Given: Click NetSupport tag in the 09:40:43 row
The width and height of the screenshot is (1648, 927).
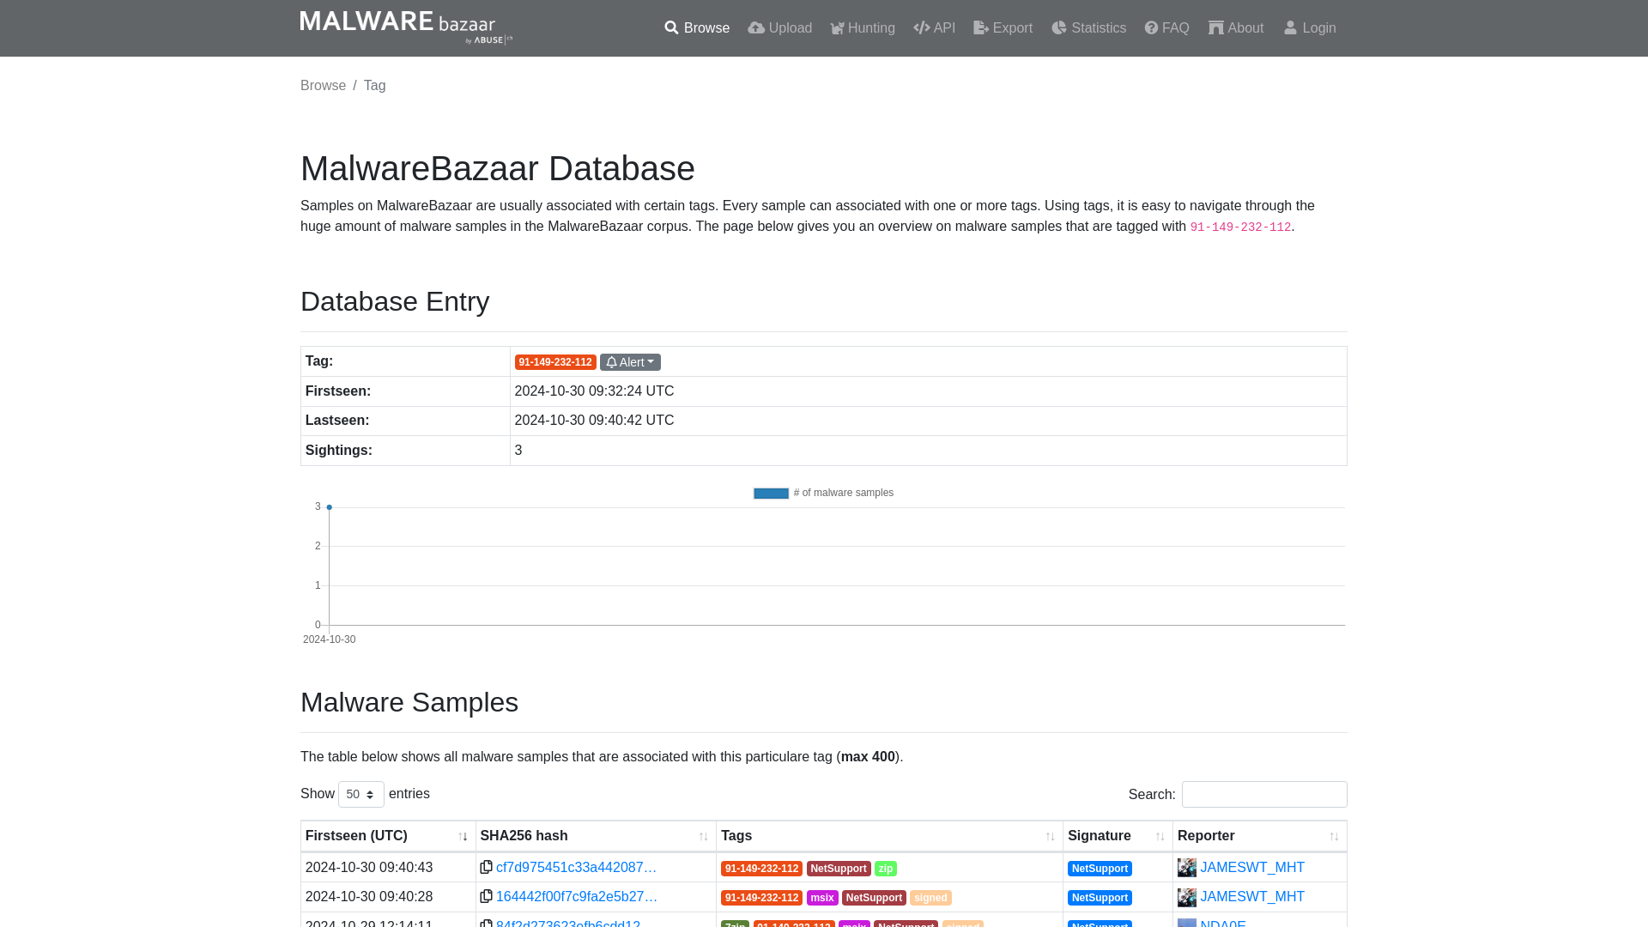Looking at the screenshot, I should point(839,869).
